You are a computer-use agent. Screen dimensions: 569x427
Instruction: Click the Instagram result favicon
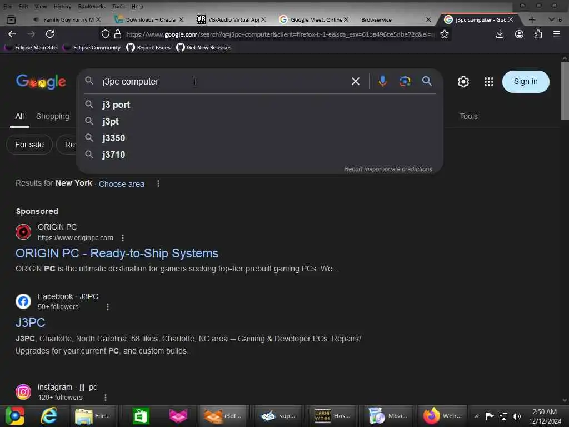[x=23, y=392]
